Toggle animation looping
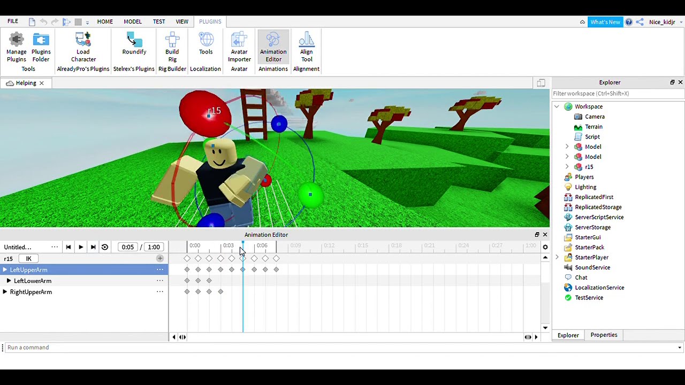Viewport: 685px width, 385px height. (x=105, y=247)
